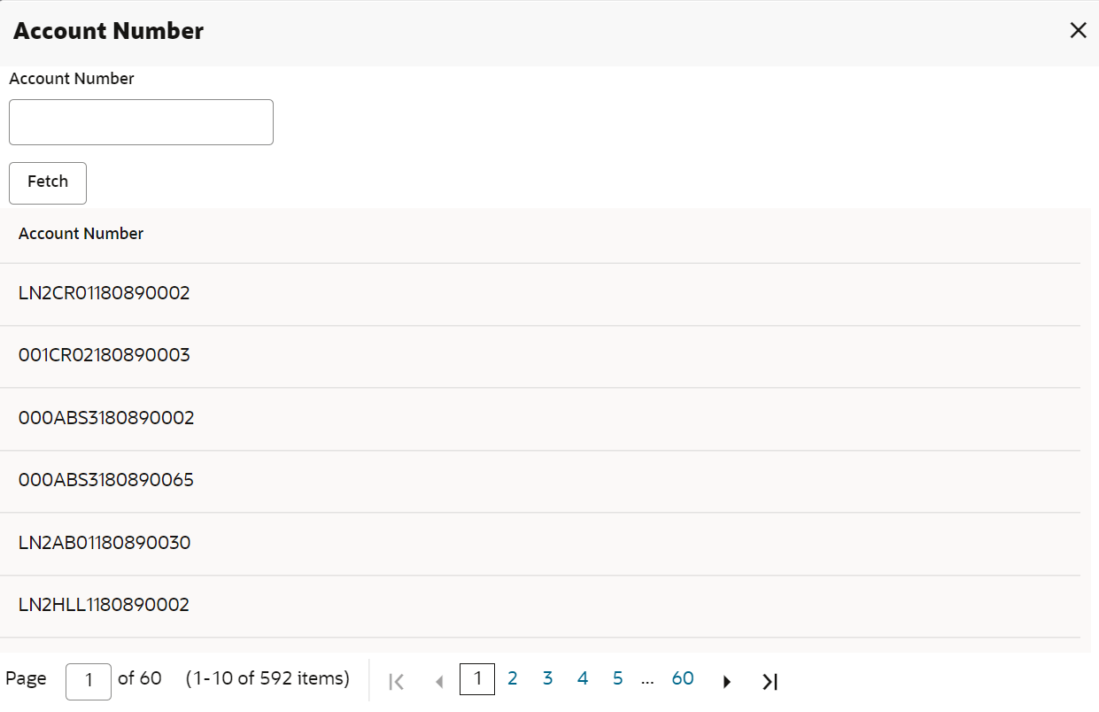Select account LN2CR01180890002
This screenshot has width=1099, height=712.
[x=540, y=294]
